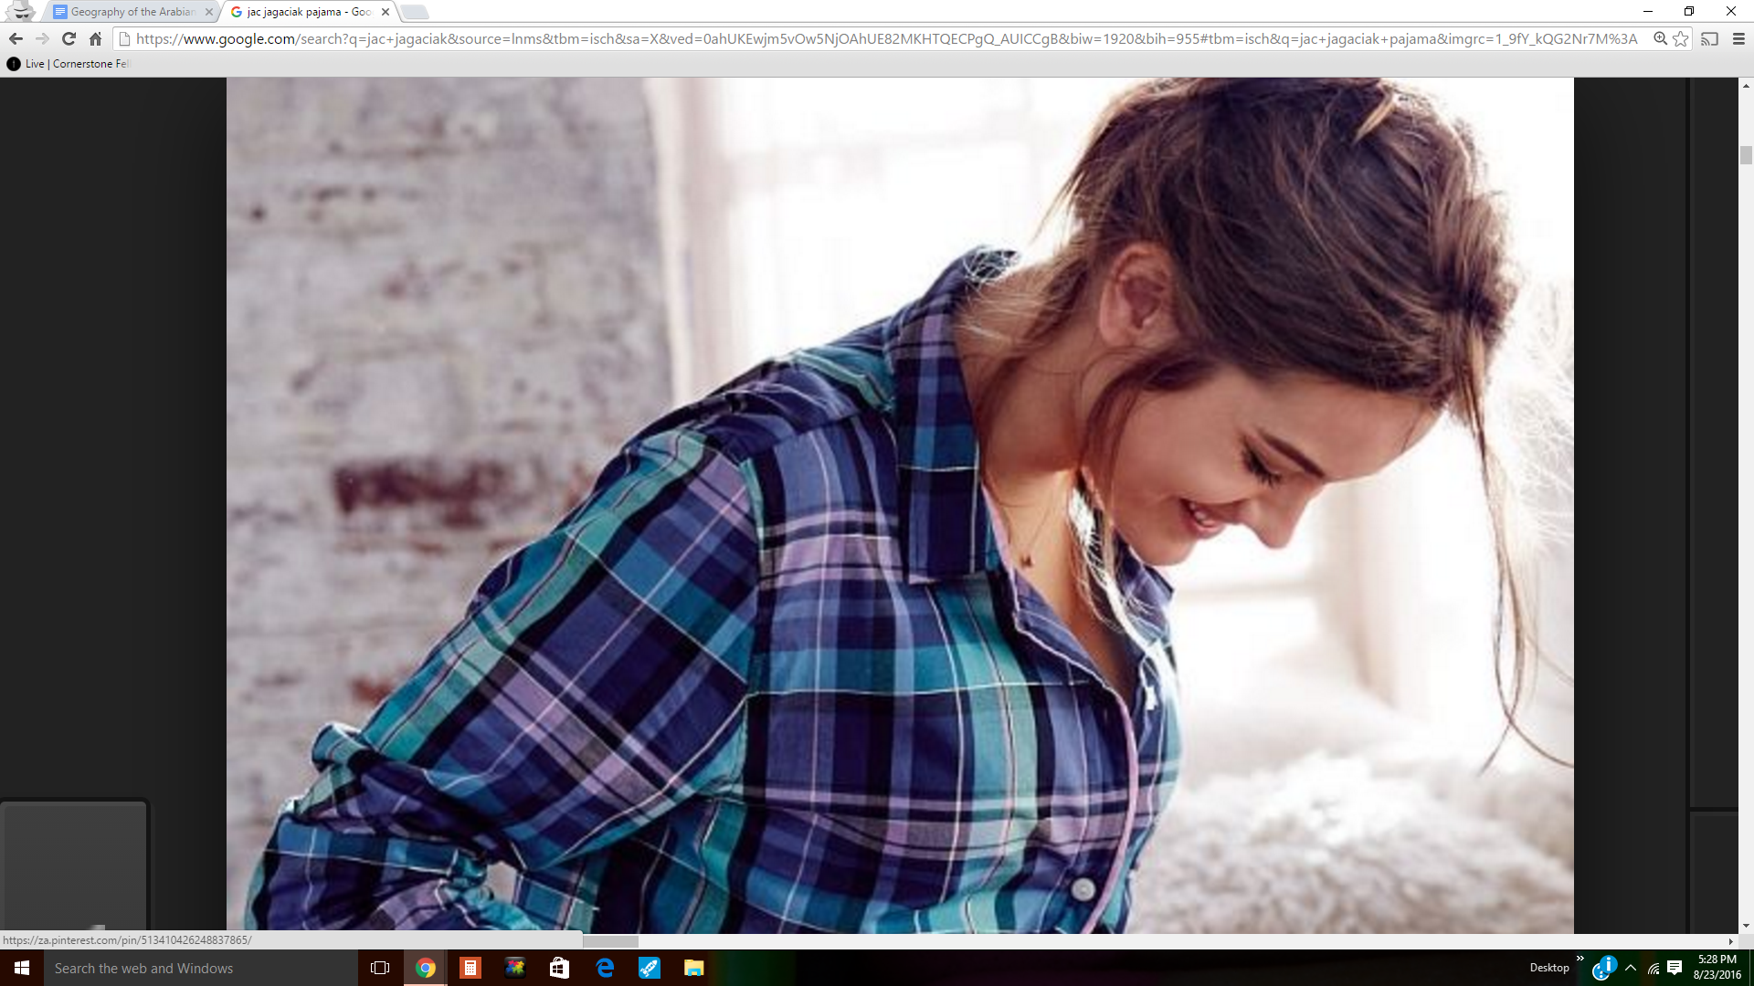Viewport: 1754px width, 986px height.
Task: Click the scroll up arrow at top right
Action: [x=1746, y=85]
